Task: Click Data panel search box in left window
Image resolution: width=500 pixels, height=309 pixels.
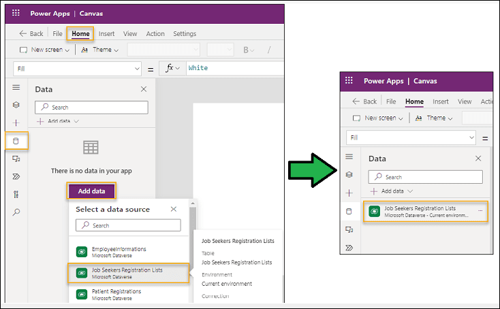Action: click(91, 108)
